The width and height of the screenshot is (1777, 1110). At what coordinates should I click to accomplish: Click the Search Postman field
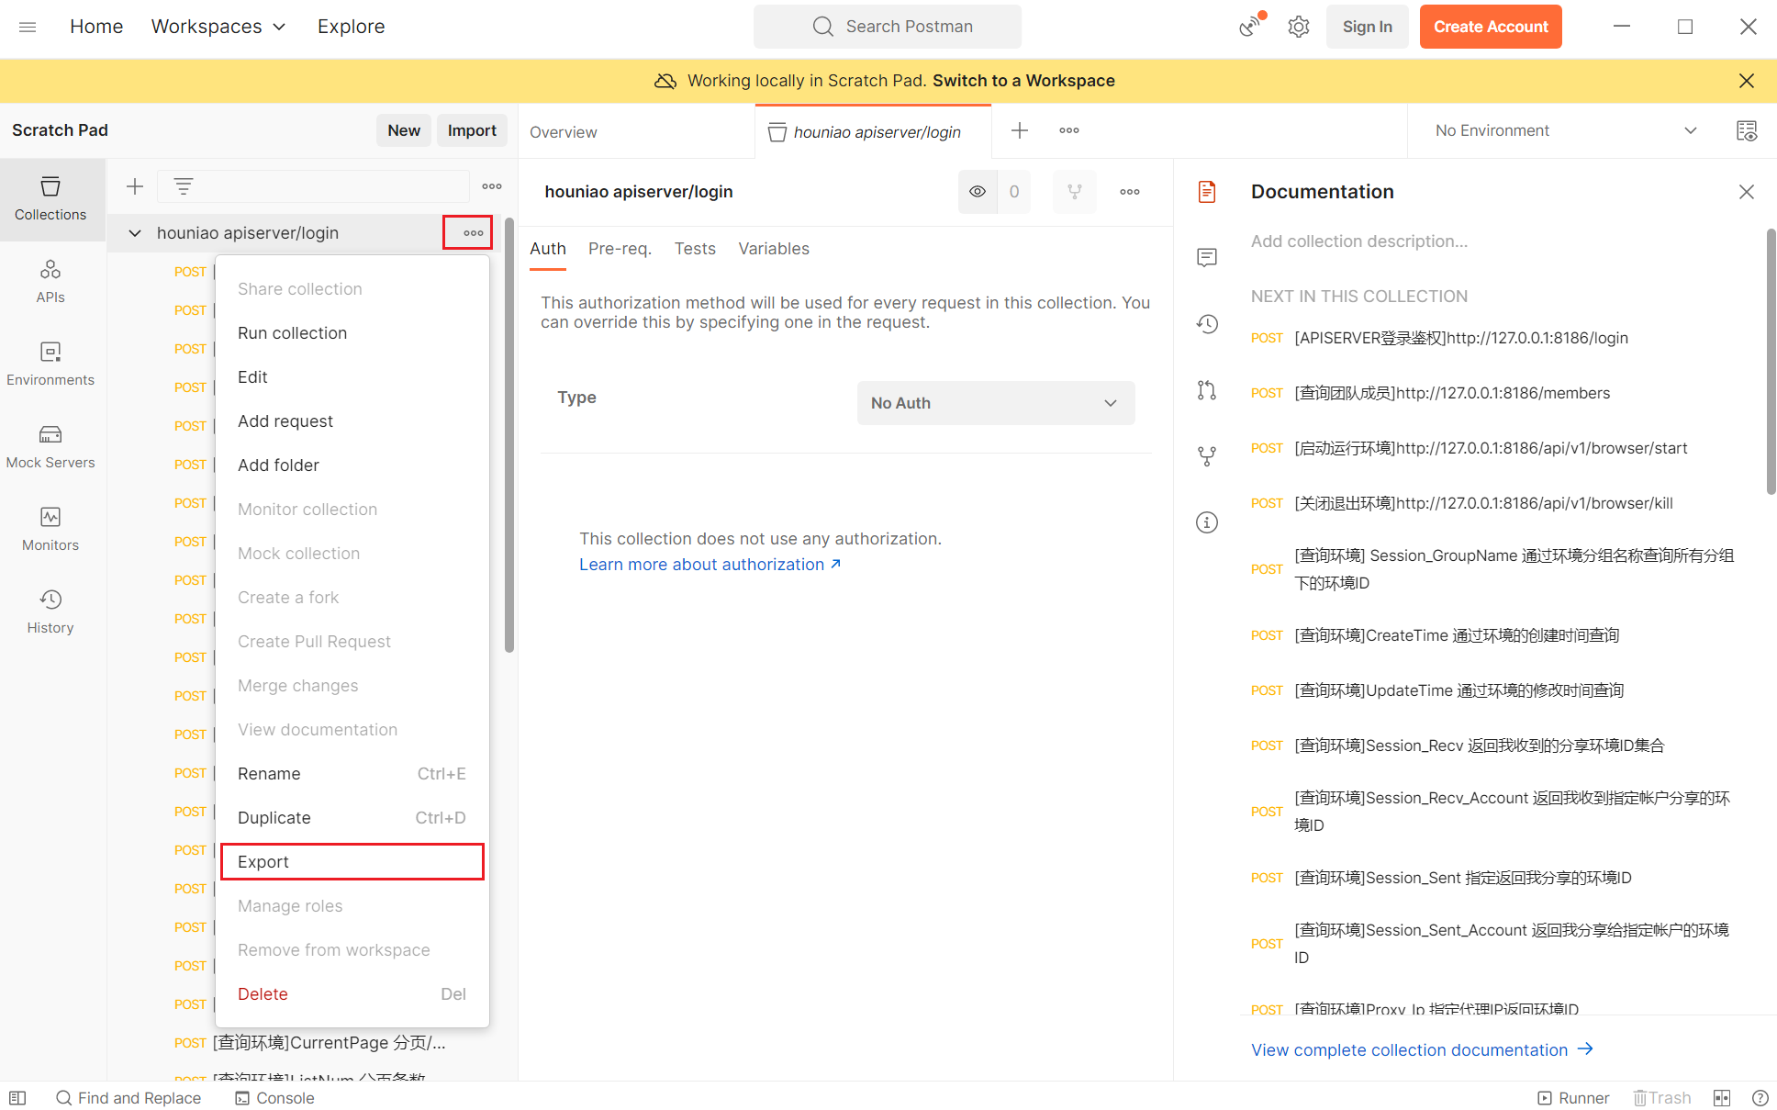tap(888, 27)
